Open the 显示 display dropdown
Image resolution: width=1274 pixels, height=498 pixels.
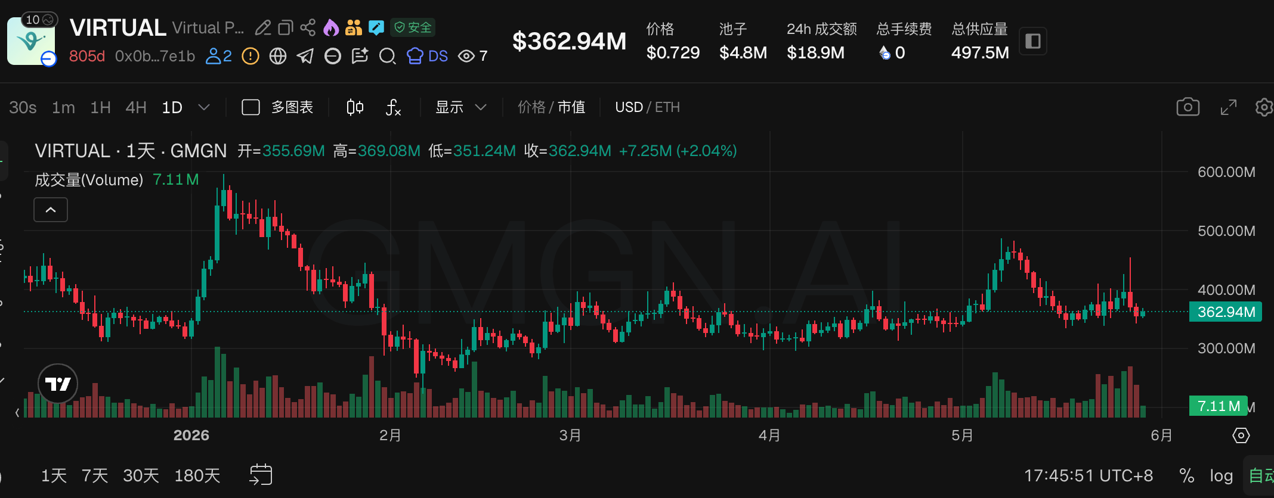click(x=460, y=107)
